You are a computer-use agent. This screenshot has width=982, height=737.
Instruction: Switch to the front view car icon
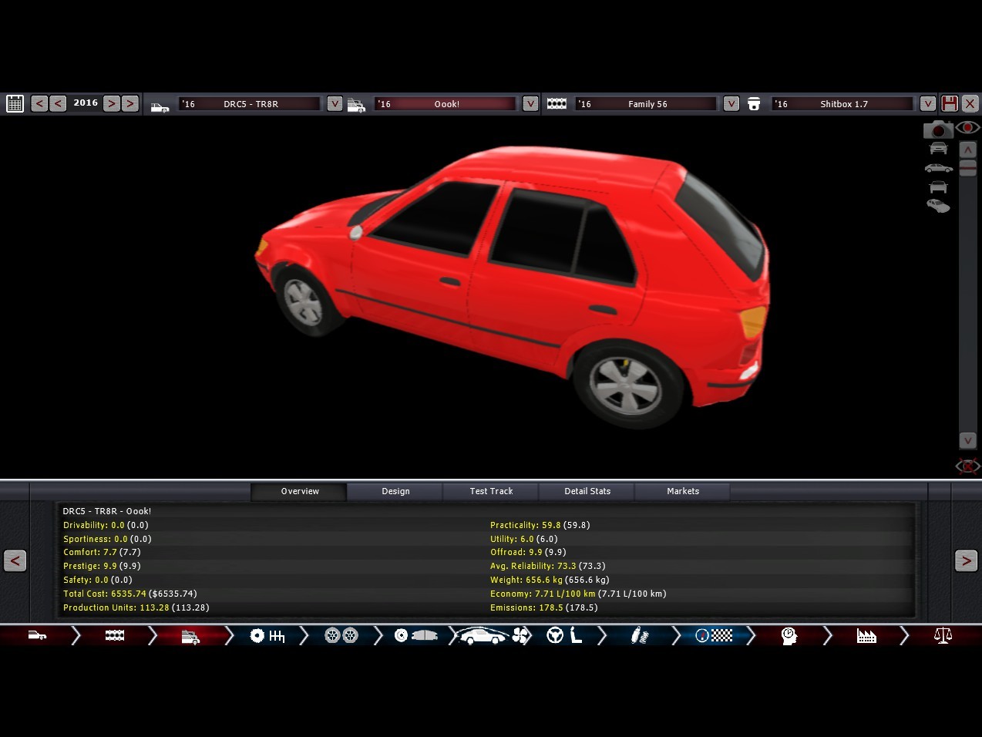938,149
